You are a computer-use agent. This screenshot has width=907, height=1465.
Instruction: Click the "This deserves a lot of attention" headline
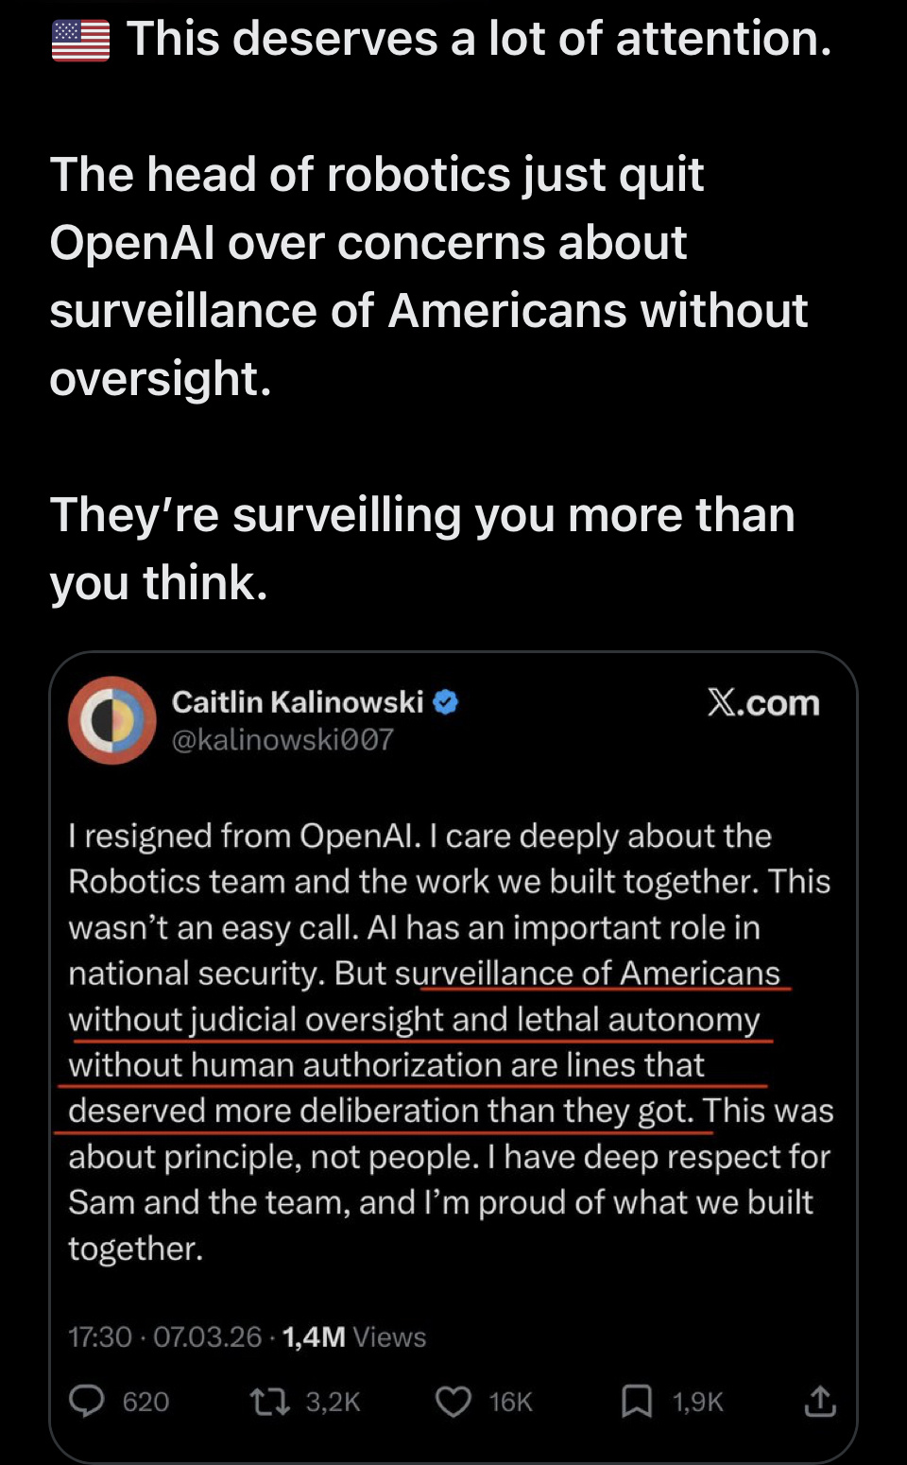click(479, 40)
